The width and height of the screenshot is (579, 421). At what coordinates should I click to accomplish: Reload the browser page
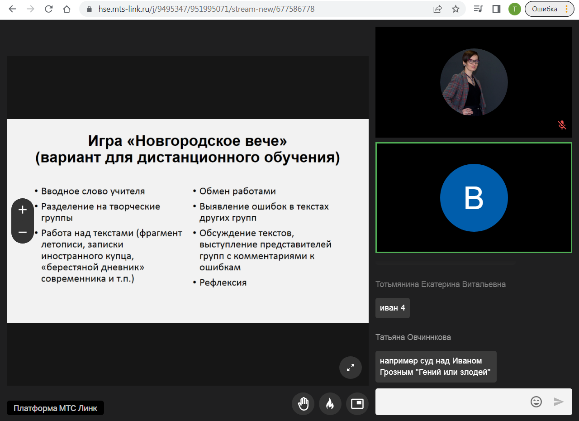tap(48, 9)
